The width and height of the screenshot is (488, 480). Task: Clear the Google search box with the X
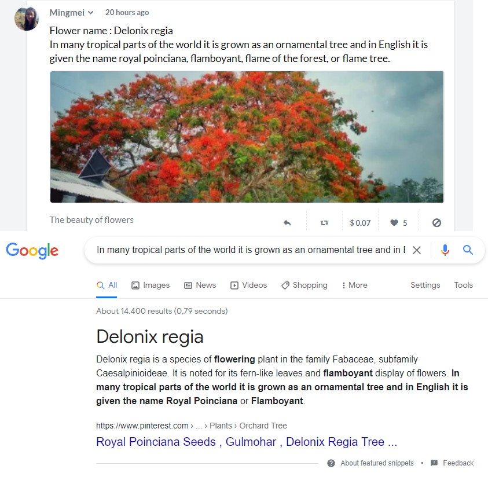[x=417, y=250]
